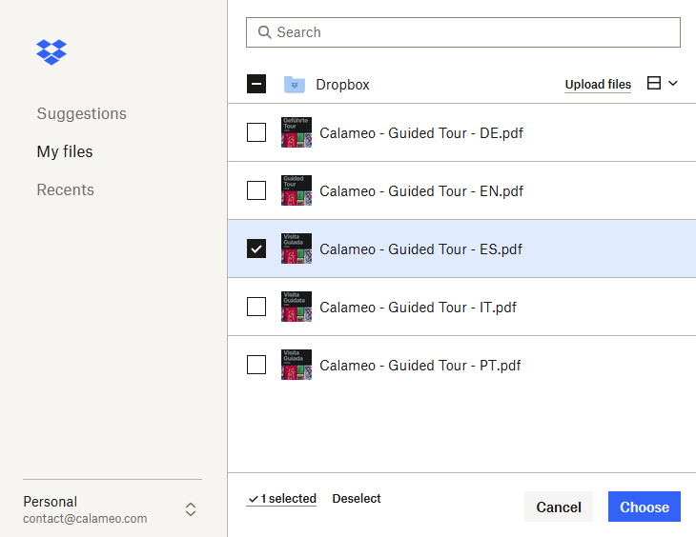Click the Upload files link

(598, 84)
